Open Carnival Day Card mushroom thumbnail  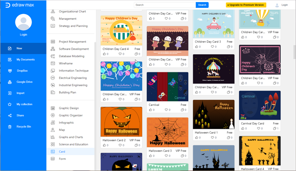260,105
